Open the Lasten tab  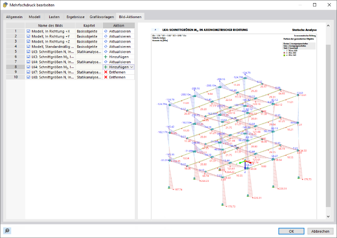(54, 17)
